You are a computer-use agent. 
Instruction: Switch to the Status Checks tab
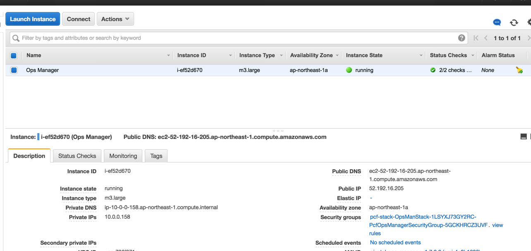(x=77, y=156)
